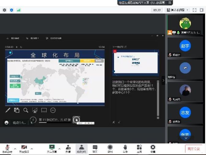206x155 pixels.
Task: Start recording the meeting
Action: [110, 148]
